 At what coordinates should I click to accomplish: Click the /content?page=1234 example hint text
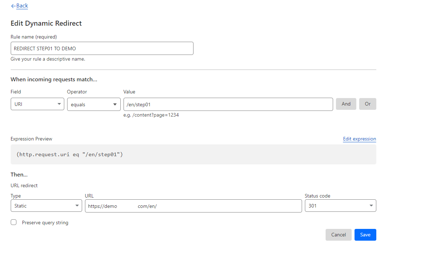(x=151, y=115)
